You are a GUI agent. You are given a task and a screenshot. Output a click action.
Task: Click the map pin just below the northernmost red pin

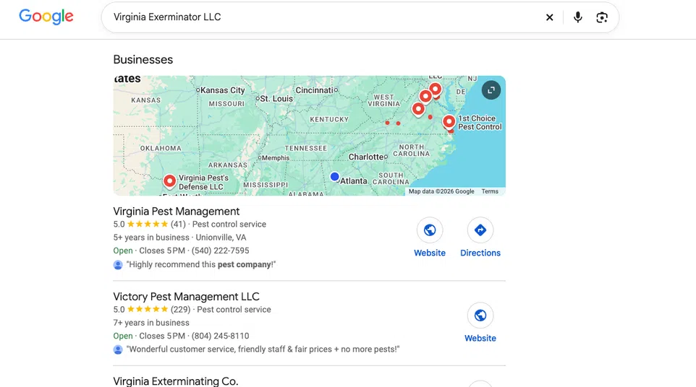[425, 95]
